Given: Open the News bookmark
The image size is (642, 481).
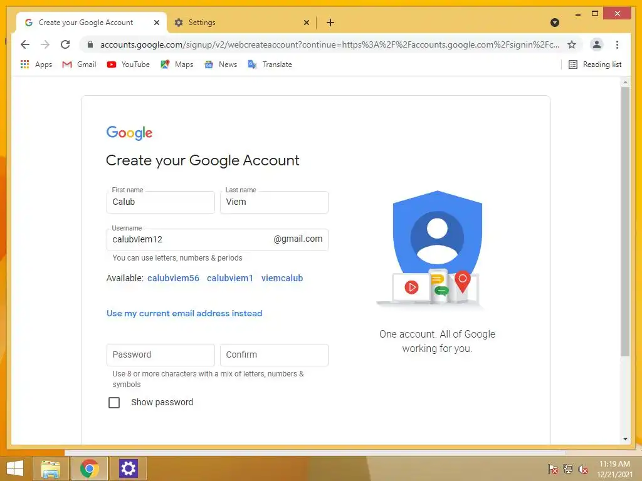Looking at the screenshot, I should 221,65.
